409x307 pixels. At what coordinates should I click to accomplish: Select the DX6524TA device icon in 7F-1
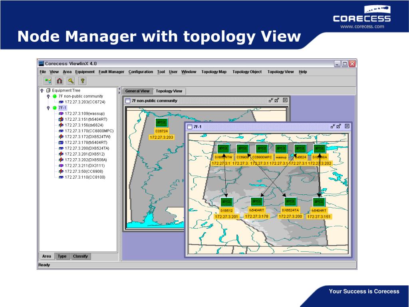tap(290, 201)
